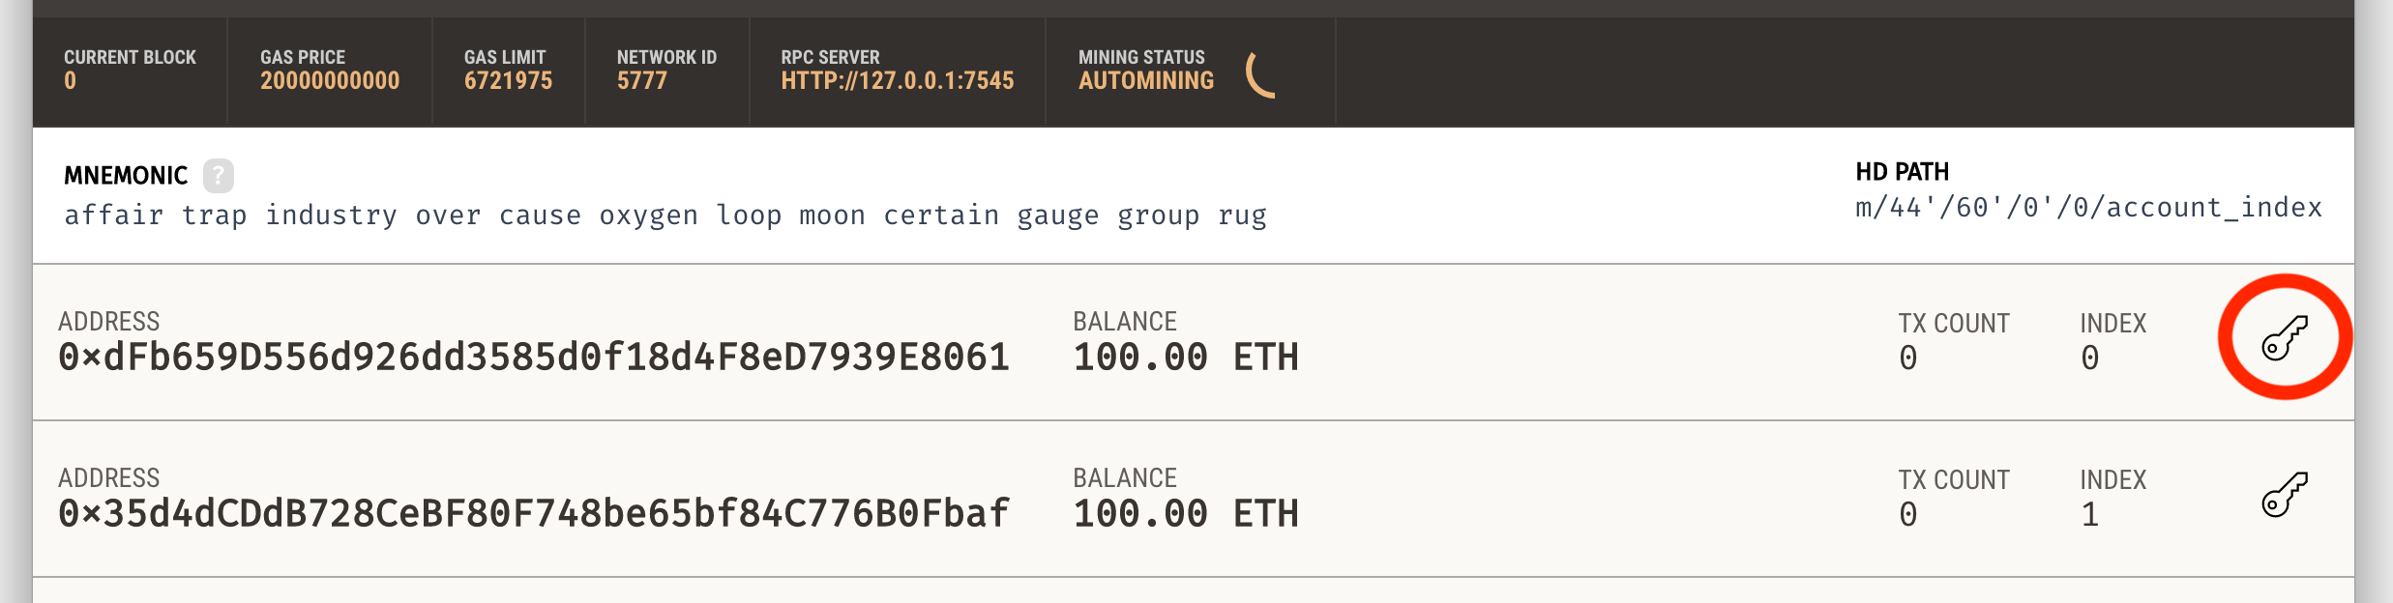Click the AUTOMINING mining status text
The height and width of the screenshot is (603, 2393).
[1146, 81]
